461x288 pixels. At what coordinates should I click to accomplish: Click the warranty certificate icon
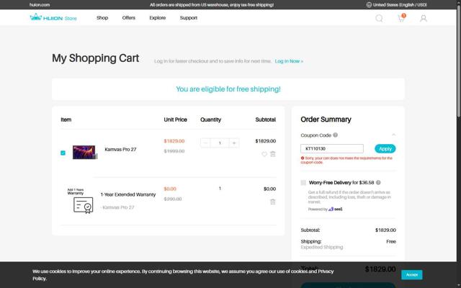84,204
